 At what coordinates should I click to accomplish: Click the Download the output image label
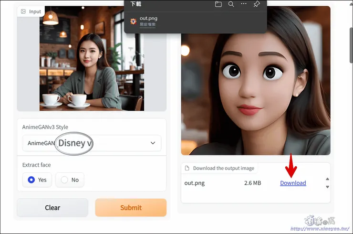(x=224, y=168)
